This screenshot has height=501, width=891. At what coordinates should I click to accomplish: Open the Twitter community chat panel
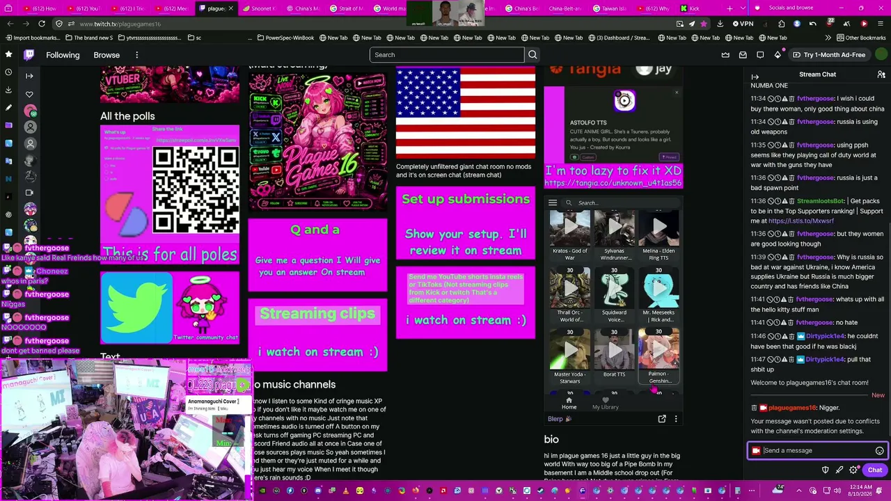pos(170,308)
